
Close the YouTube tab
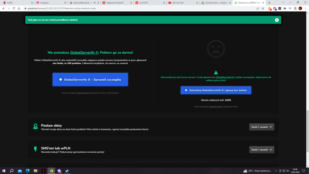pyautogui.click(x=197, y=3)
